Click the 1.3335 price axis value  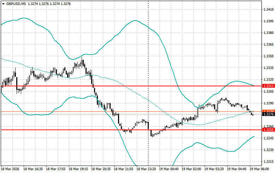pyautogui.click(x=269, y=68)
